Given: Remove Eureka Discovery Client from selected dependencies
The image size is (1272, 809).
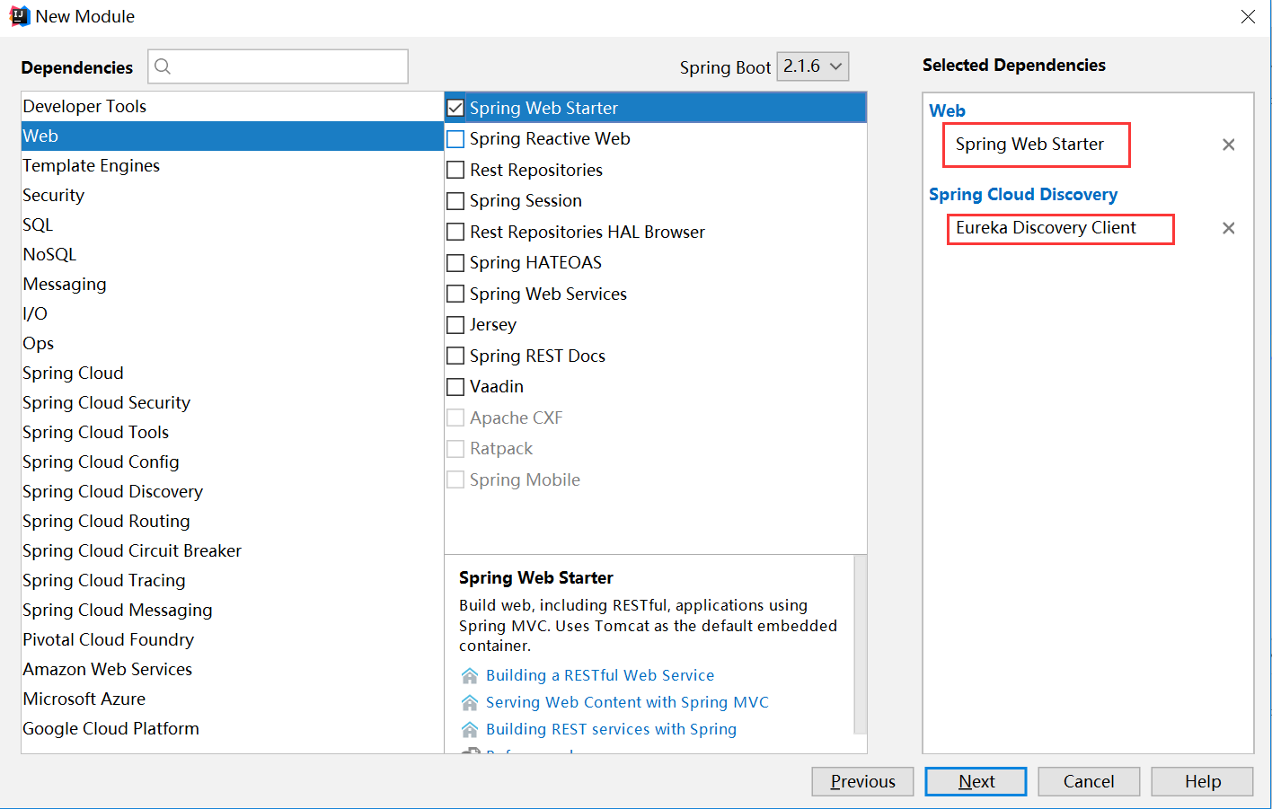Looking at the screenshot, I should point(1229,228).
